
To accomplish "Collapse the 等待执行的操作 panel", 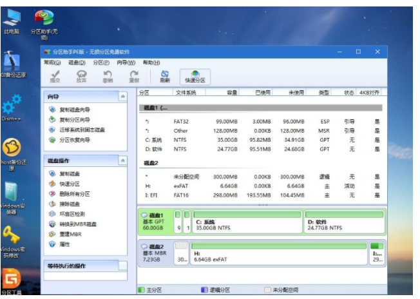I will pyautogui.click(x=122, y=265).
